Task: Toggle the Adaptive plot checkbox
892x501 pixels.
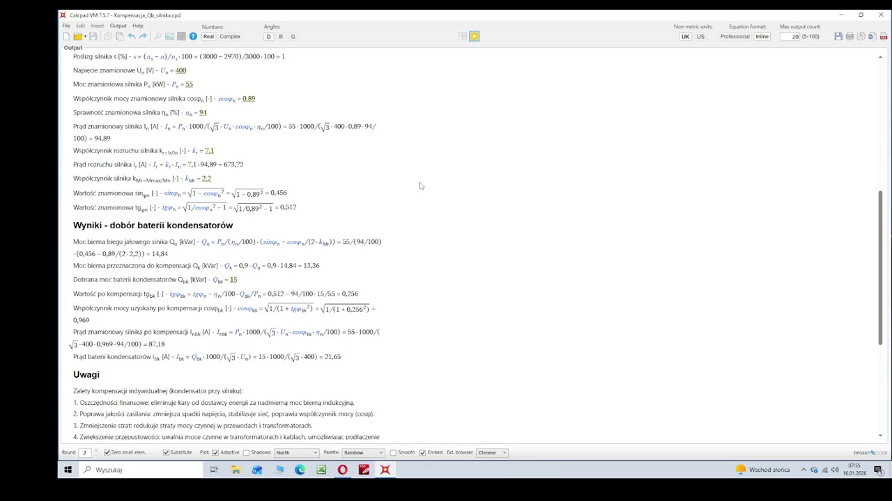Action: 215,452
